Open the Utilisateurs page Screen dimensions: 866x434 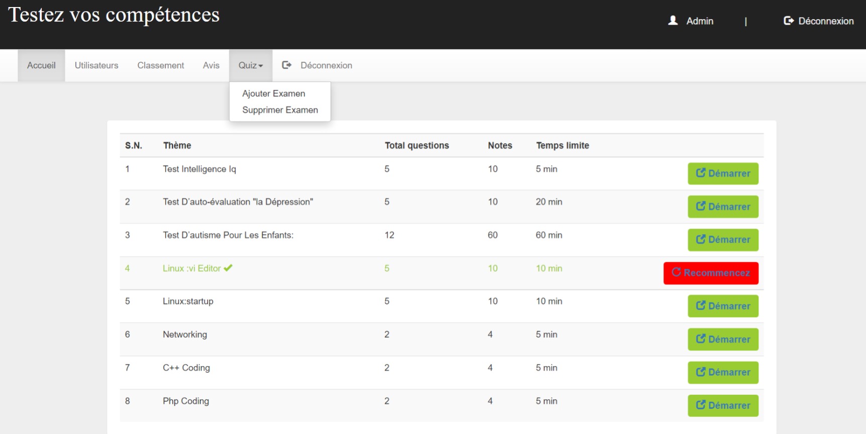pos(96,65)
